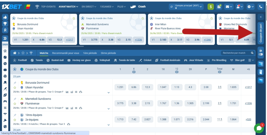Favorite the Borussia Dortmund card star
This screenshot has width=267, height=135.
74,18
